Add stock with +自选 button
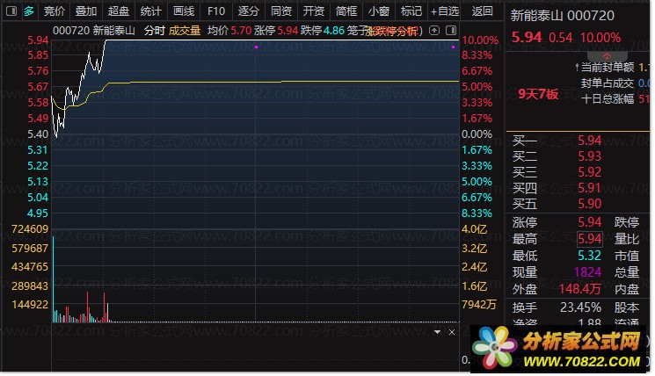 [x=445, y=11]
